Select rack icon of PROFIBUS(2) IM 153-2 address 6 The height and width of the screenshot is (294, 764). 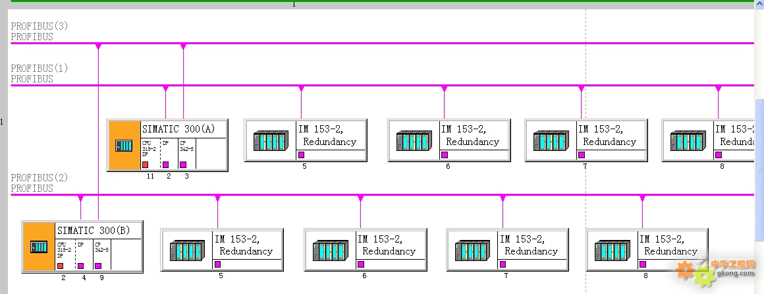click(x=331, y=250)
